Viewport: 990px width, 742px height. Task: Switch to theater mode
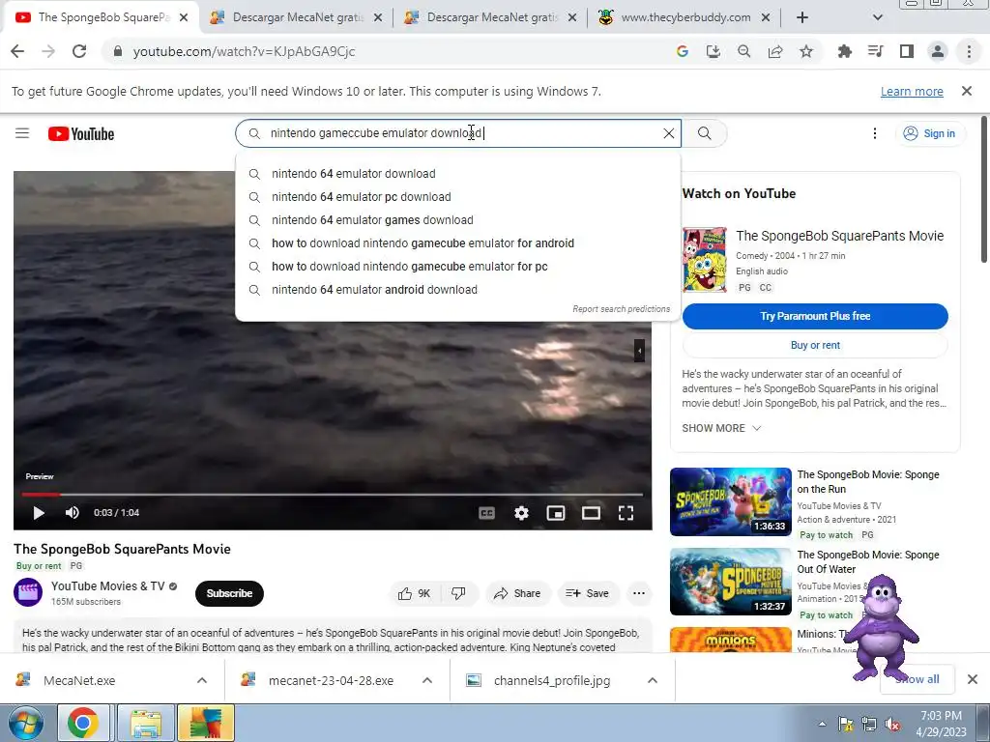pyautogui.click(x=591, y=513)
